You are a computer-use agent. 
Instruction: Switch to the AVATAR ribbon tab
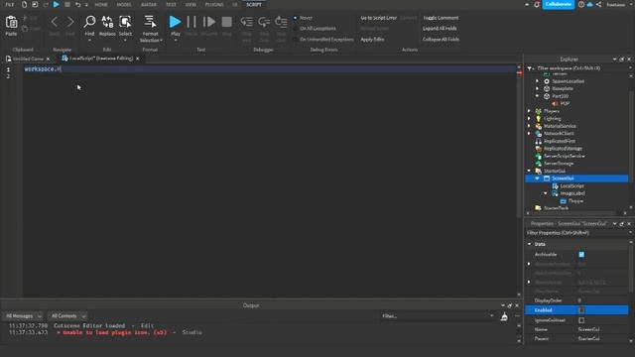click(x=149, y=4)
